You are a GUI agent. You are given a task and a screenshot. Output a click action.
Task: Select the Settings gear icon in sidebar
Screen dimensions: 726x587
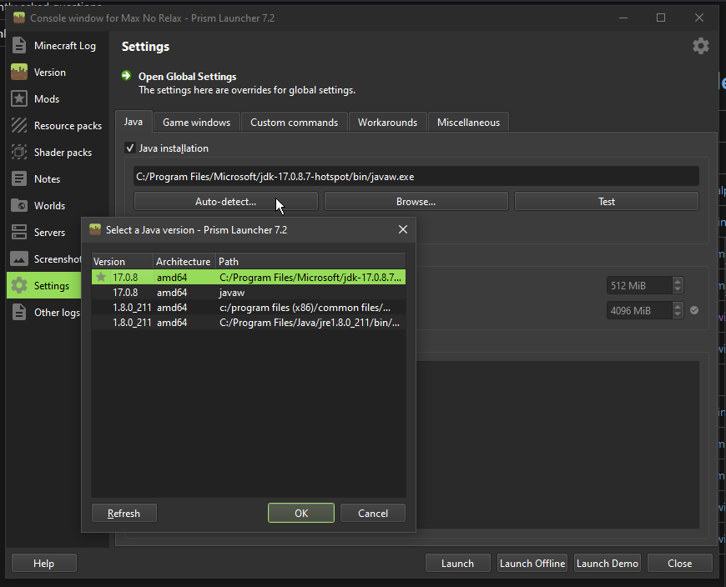pyautogui.click(x=19, y=285)
